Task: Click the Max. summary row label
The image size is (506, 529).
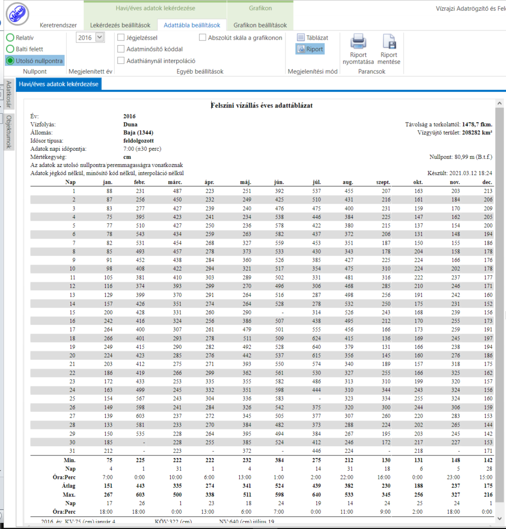Action: click(69, 494)
